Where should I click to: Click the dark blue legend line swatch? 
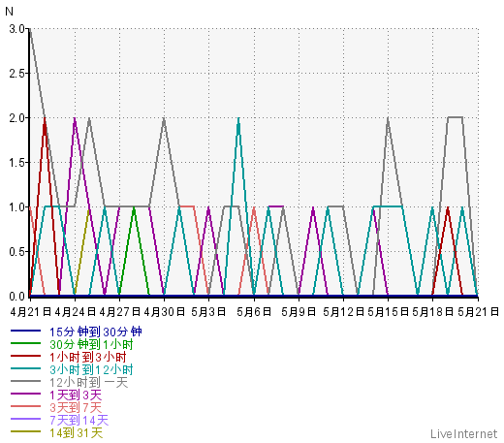(x=25, y=331)
